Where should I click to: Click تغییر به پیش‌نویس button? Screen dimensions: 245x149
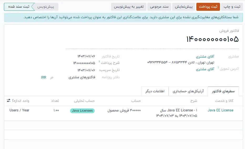click(x=129, y=7)
